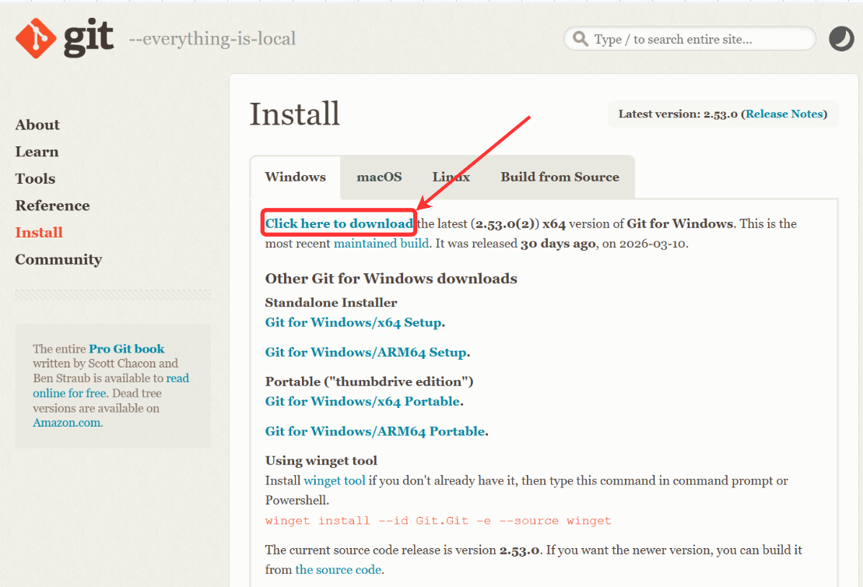Open the Learn section in sidebar
Image resolution: width=863 pixels, height=587 pixels.
coord(37,152)
